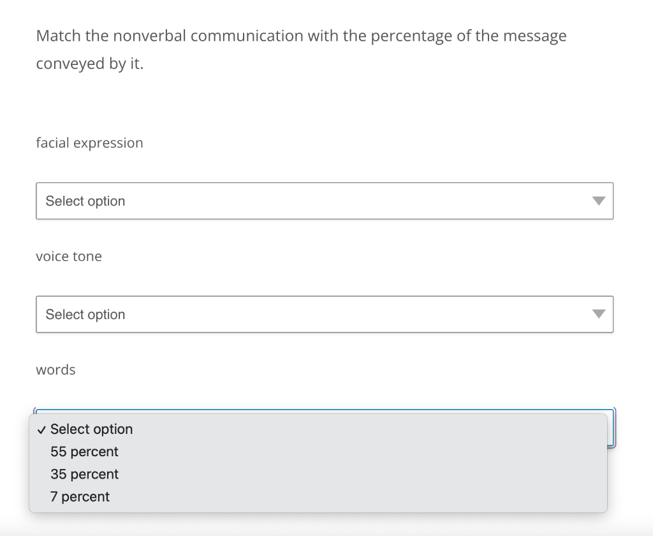Screen dimensions: 653x536
Task: Select 35 percent from the open menu
Action: click(84, 474)
